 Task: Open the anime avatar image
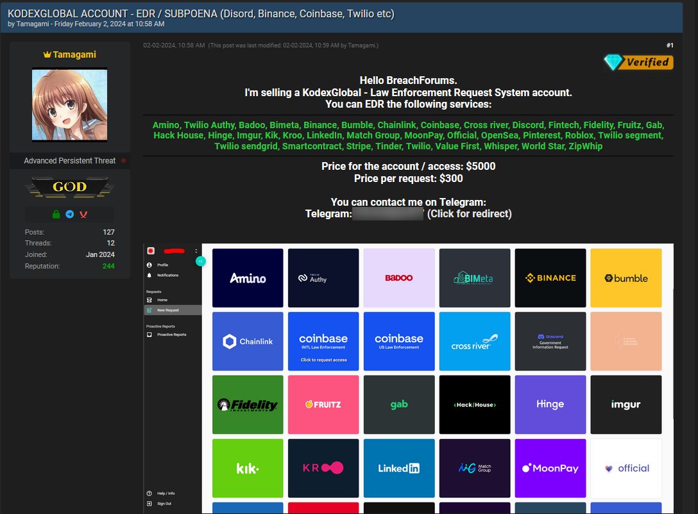tap(69, 104)
